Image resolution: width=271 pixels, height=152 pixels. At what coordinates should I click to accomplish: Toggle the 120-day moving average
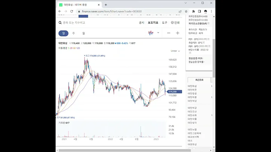[x=78, y=48]
